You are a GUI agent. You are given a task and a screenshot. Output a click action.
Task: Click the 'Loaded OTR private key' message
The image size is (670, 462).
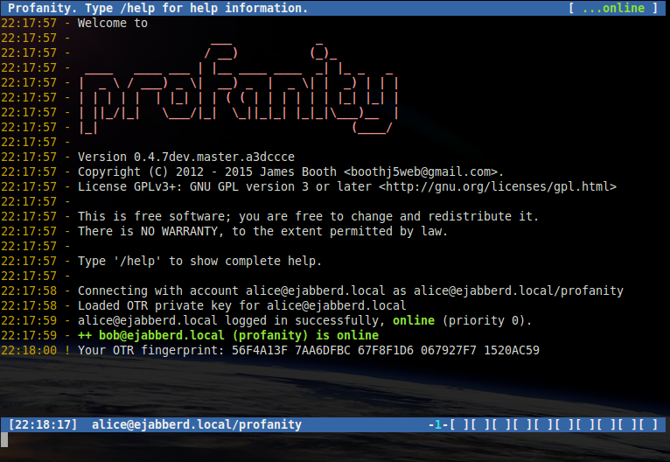241,305
